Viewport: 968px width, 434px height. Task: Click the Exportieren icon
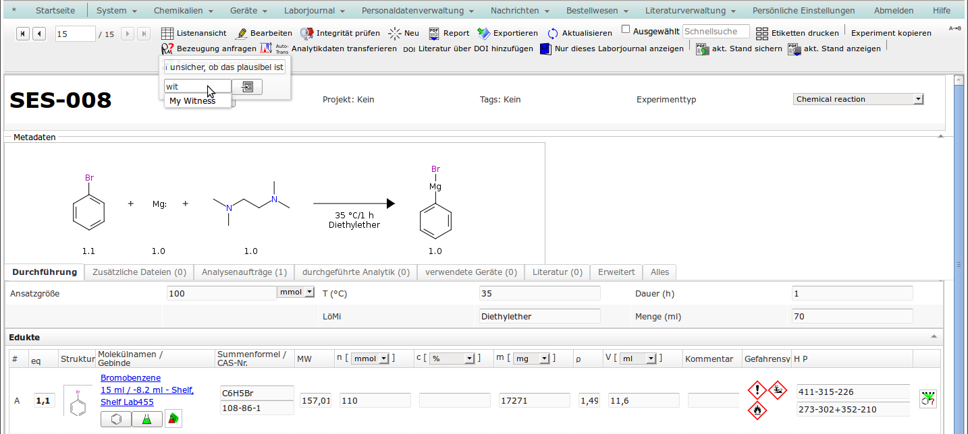(483, 33)
